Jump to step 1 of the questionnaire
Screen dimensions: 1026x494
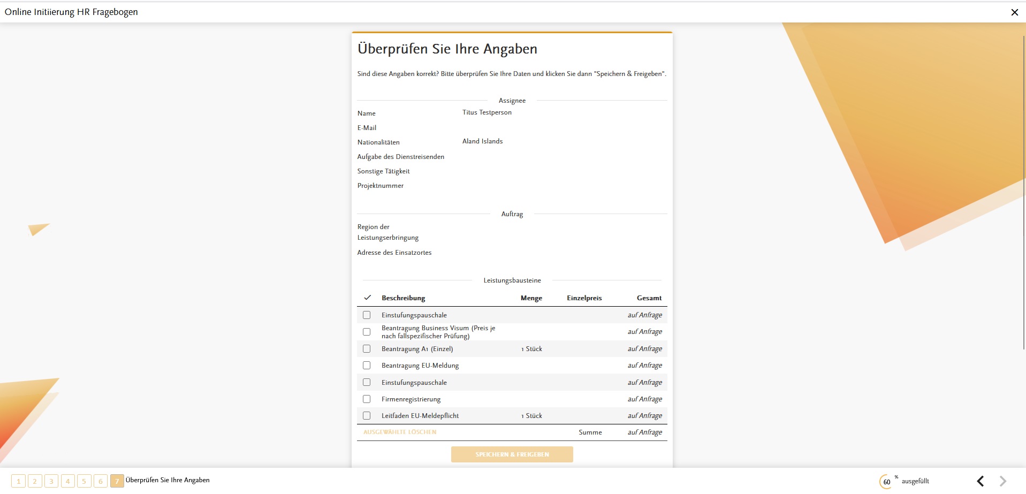tap(18, 481)
